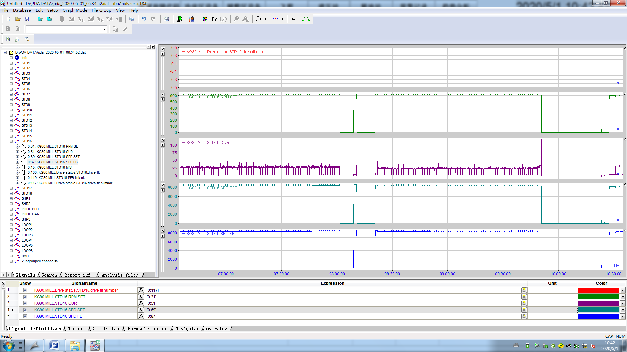Select the COOL BED tree item
The height and width of the screenshot is (352, 627).
[x=30, y=209]
